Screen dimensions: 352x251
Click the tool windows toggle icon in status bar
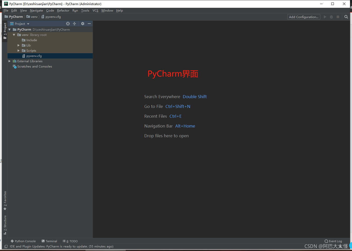[x=6, y=246]
